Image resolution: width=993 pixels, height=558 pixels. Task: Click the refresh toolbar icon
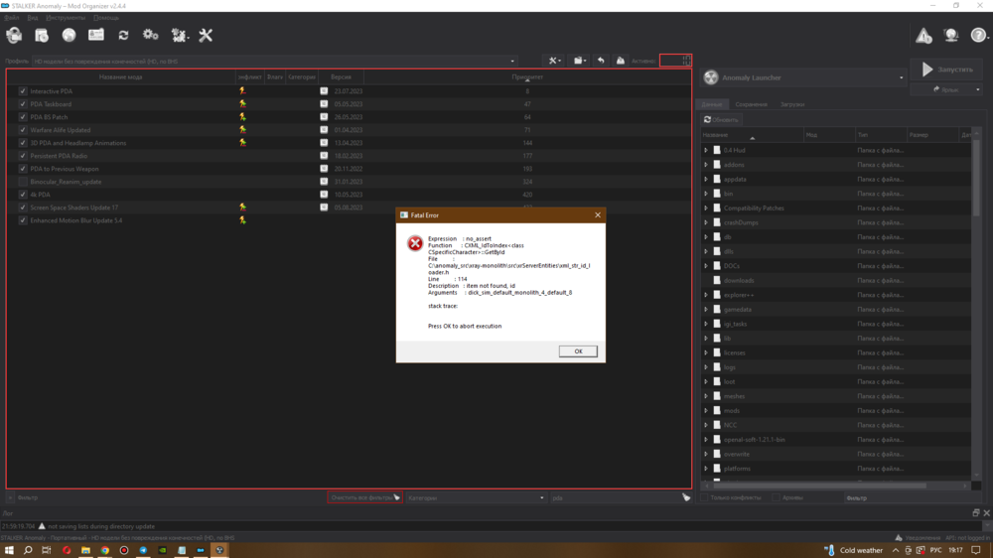point(123,36)
